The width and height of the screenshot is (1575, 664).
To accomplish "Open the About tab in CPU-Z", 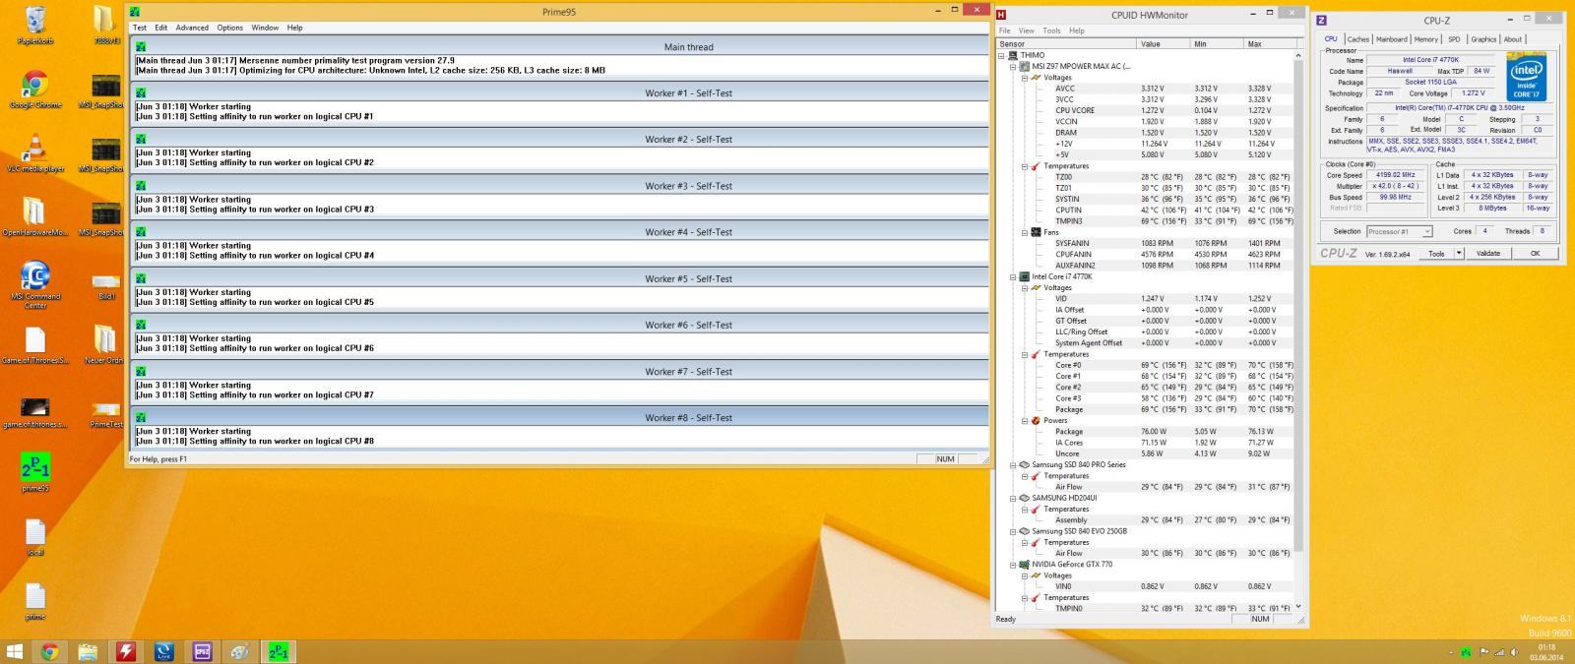I will tap(1512, 39).
